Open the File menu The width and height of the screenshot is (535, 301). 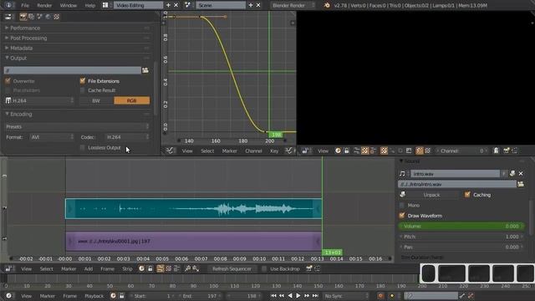pos(25,6)
